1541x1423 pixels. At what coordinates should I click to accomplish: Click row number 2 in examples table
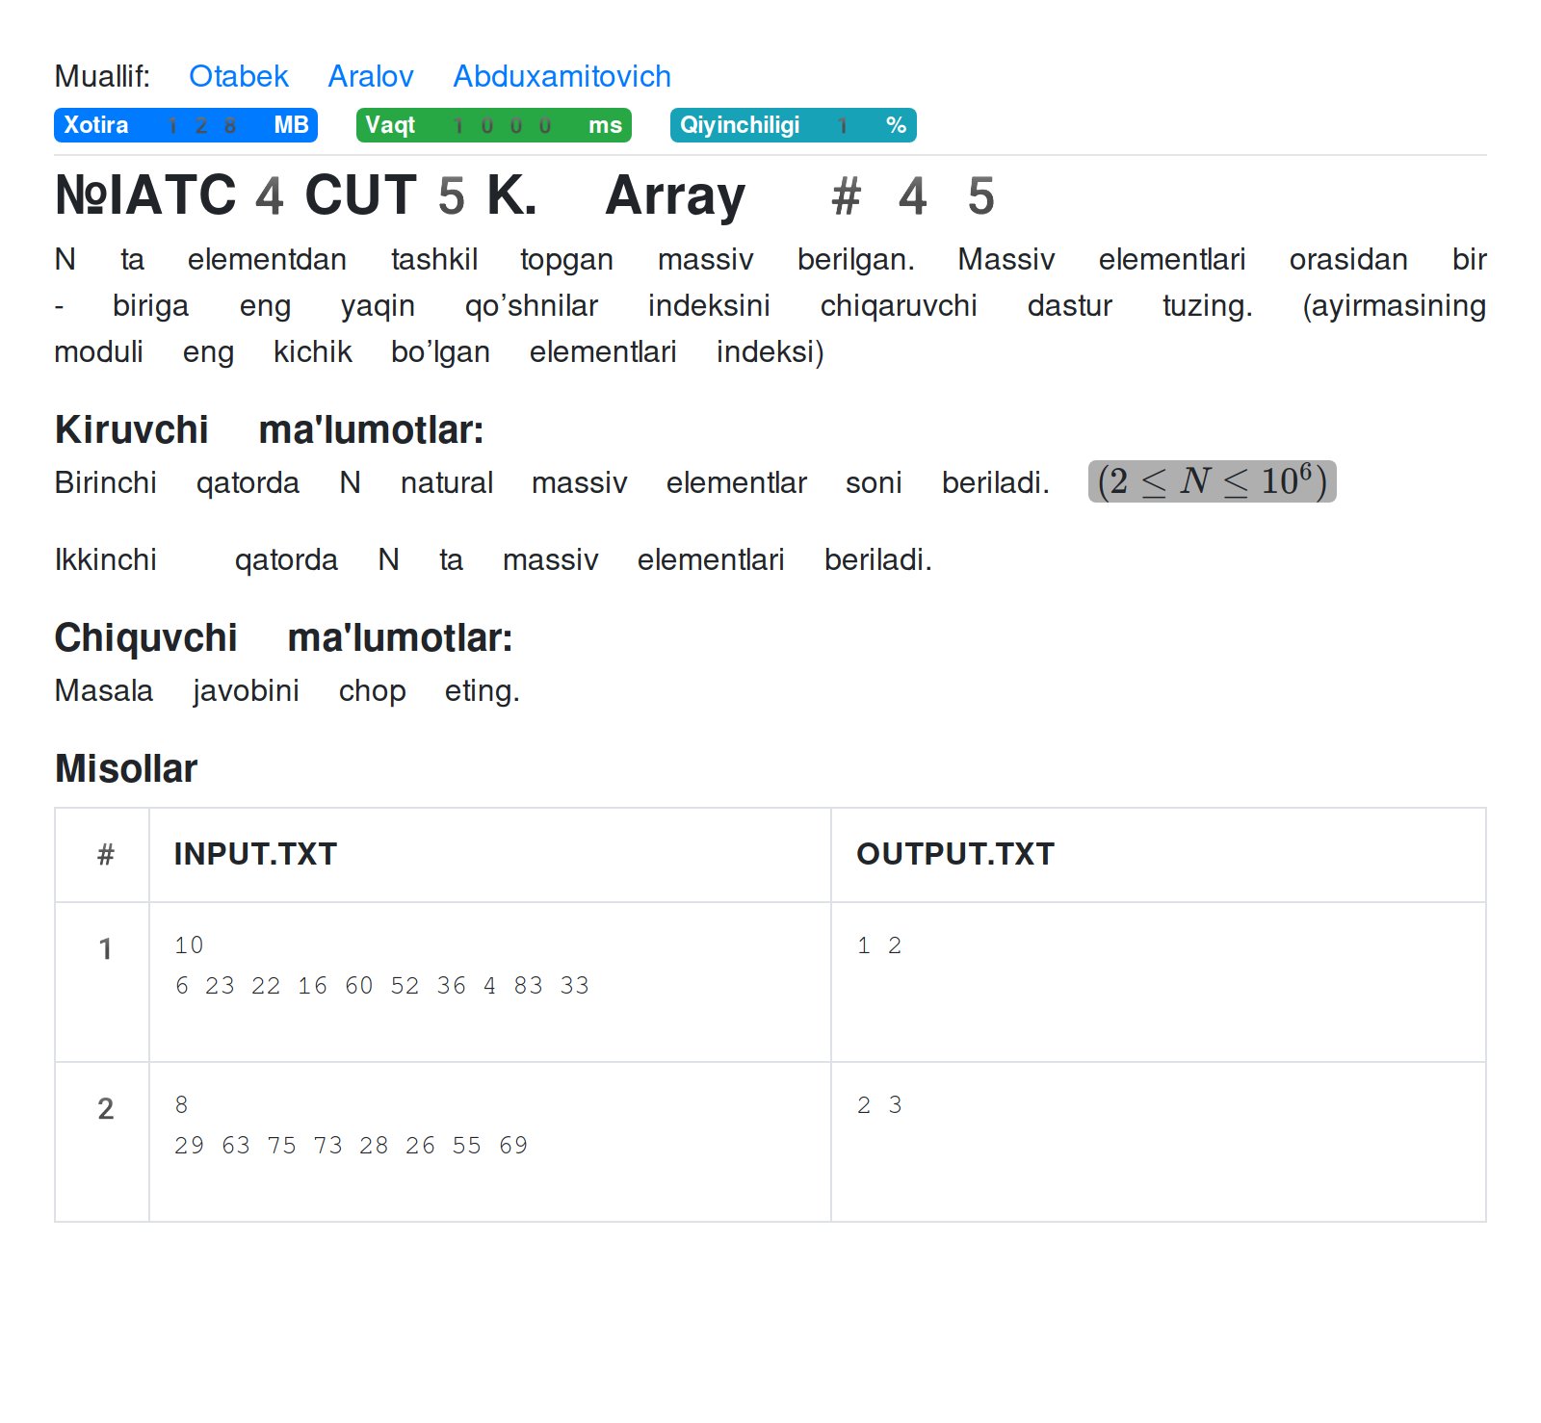[105, 1108]
